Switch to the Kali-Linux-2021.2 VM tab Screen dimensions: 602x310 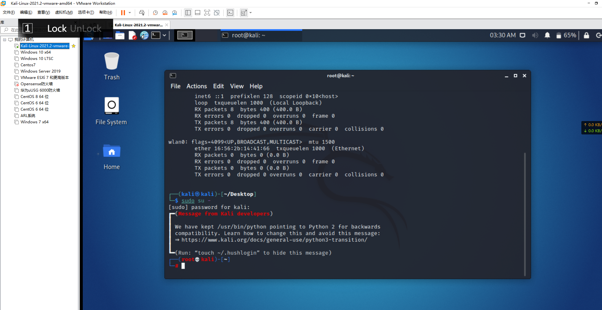(x=139, y=25)
